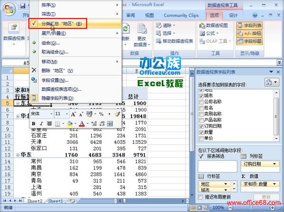Check 公司名称 field checkbox

pyautogui.click(x=201, y=102)
